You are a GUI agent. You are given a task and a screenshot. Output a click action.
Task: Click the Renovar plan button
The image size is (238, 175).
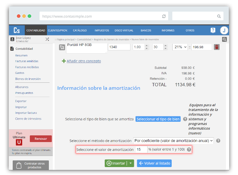pyautogui.click(x=41, y=139)
